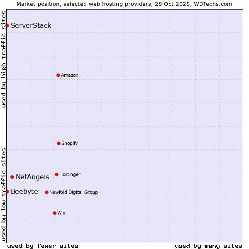This screenshot has width=249, height=249.
Task: Click the red ServerStack data point marker
Action: coord(7,26)
